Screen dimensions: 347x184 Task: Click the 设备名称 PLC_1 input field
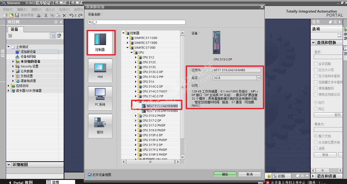[x=137, y=22]
